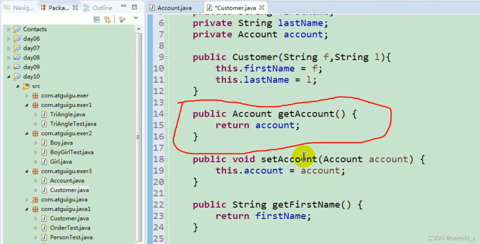Image resolution: width=480 pixels, height=244 pixels.
Task: Select the *Customer.java editor tab
Action: point(235,8)
